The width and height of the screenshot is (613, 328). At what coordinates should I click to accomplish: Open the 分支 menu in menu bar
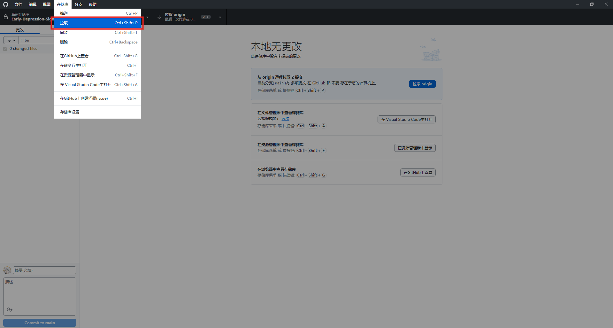click(x=79, y=4)
